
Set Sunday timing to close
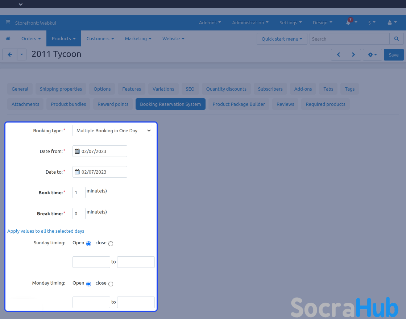[x=111, y=244]
